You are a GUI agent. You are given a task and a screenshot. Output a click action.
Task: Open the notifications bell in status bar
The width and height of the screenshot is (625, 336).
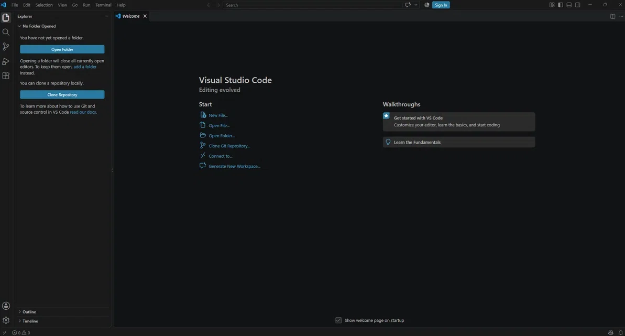620,332
